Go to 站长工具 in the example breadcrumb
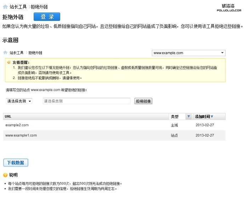Viewport: 245px width, 197px height. point(16,53)
